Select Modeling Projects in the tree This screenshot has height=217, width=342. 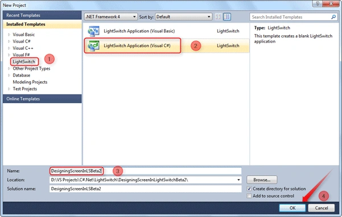pos(30,82)
